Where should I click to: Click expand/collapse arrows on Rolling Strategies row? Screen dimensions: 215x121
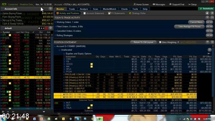pyautogui.click(x=209, y=35)
